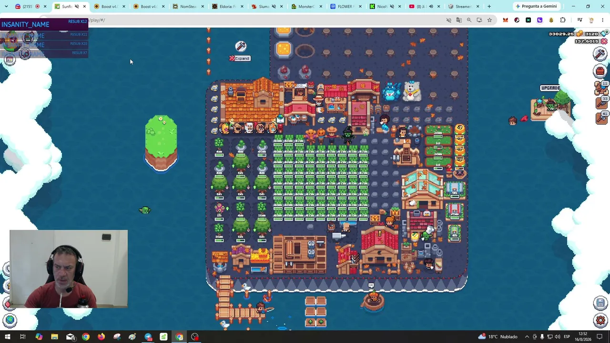Click the white lucky cat statue

point(412,91)
